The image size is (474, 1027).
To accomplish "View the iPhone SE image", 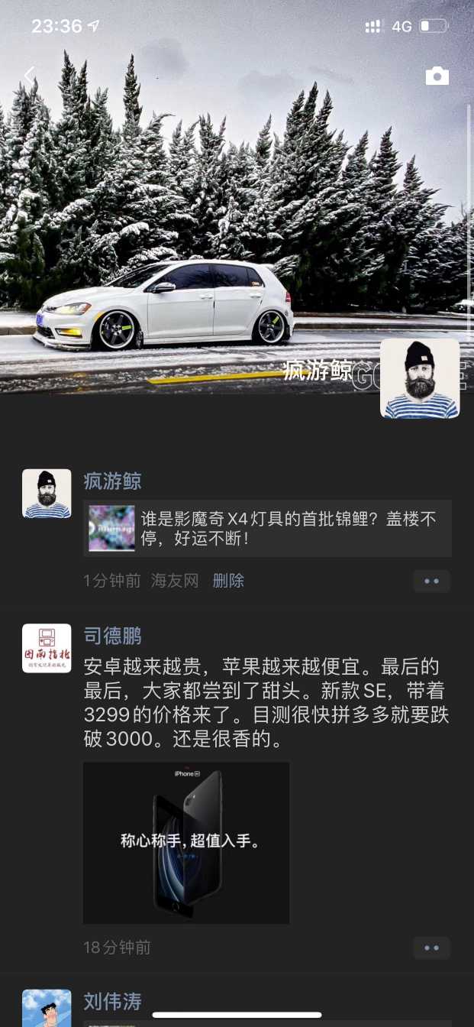I will [186, 843].
